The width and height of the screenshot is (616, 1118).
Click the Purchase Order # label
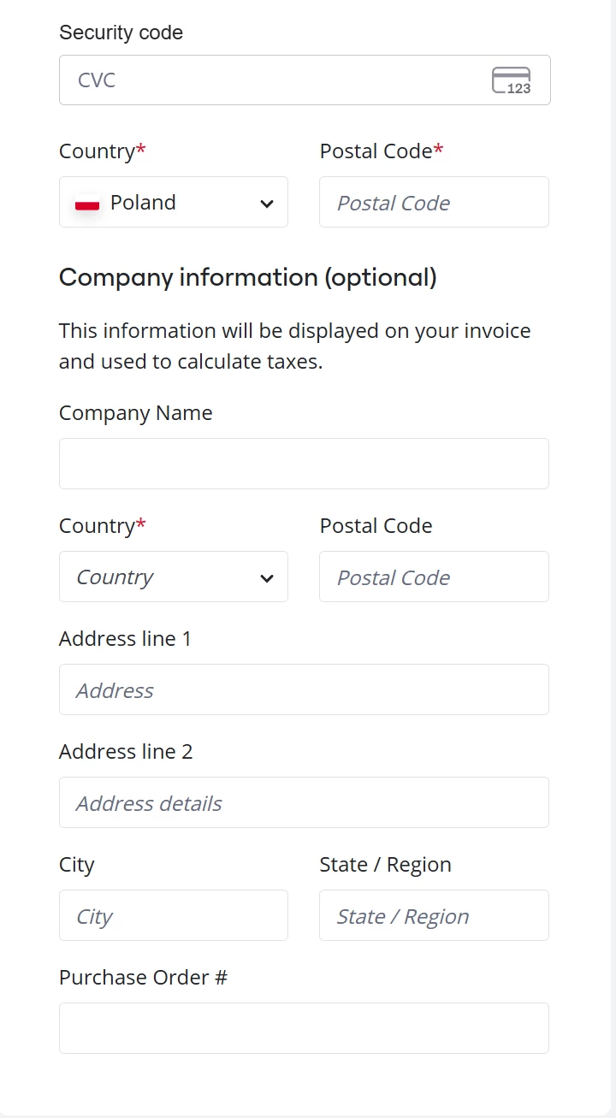[x=143, y=977]
